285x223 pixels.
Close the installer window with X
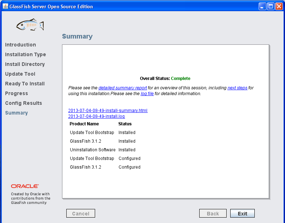[x=279, y=6]
